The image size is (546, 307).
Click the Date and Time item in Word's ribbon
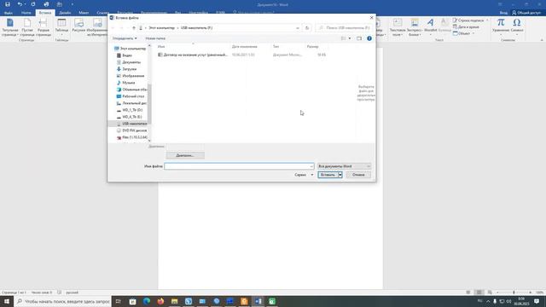466,26
